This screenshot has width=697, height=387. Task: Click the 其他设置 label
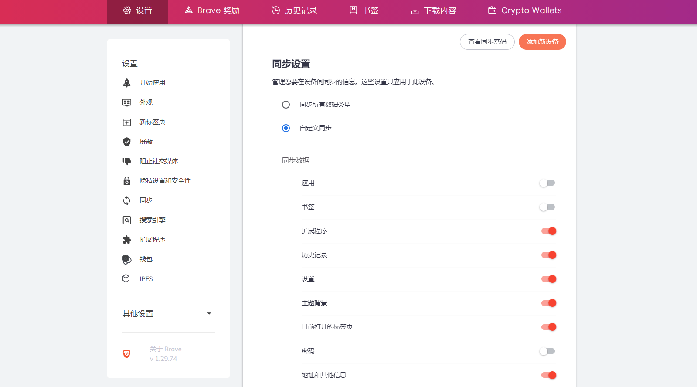pos(138,314)
